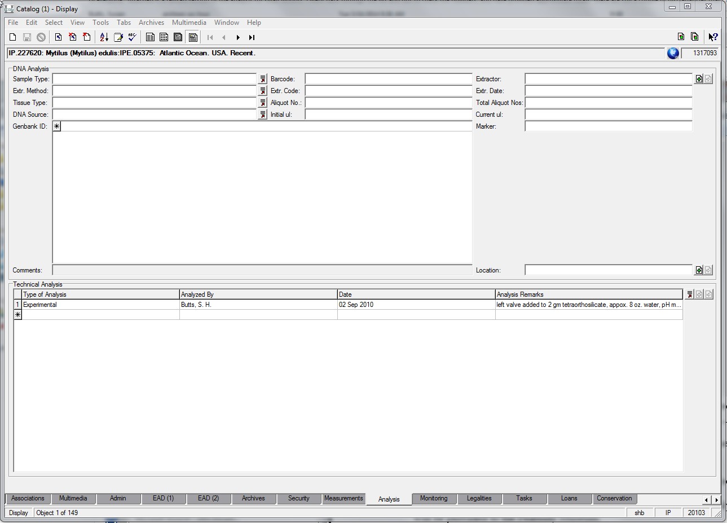
Task: Attach a new Extractor record
Action: [x=699, y=79]
